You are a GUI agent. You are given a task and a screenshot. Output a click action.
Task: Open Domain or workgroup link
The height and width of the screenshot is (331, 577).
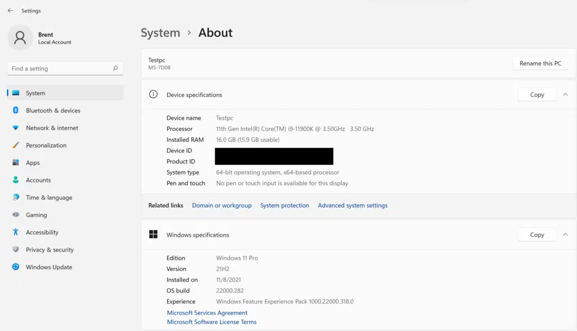(x=221, y=205)
